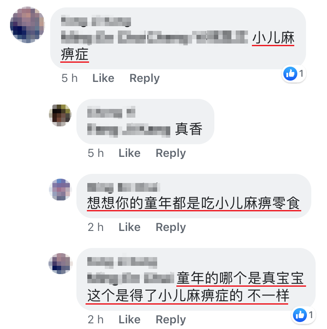
Task: Open avatar beside 童年的哪个是真宝宝 reply
Action: point(61,264)
